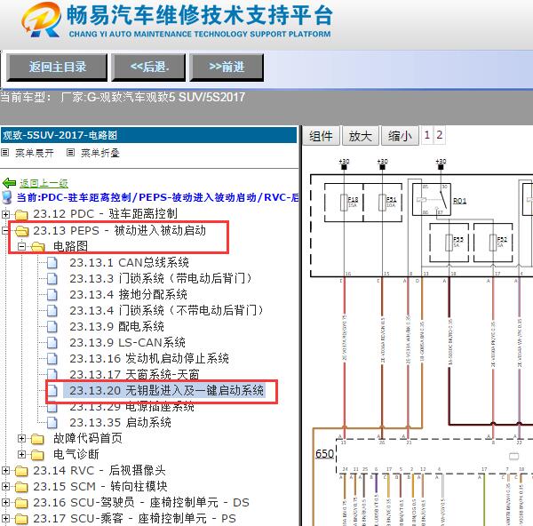Click the 23.16 SCU-驾驶员 folder icon
533x526 pixels.
(x=21, y=503)
